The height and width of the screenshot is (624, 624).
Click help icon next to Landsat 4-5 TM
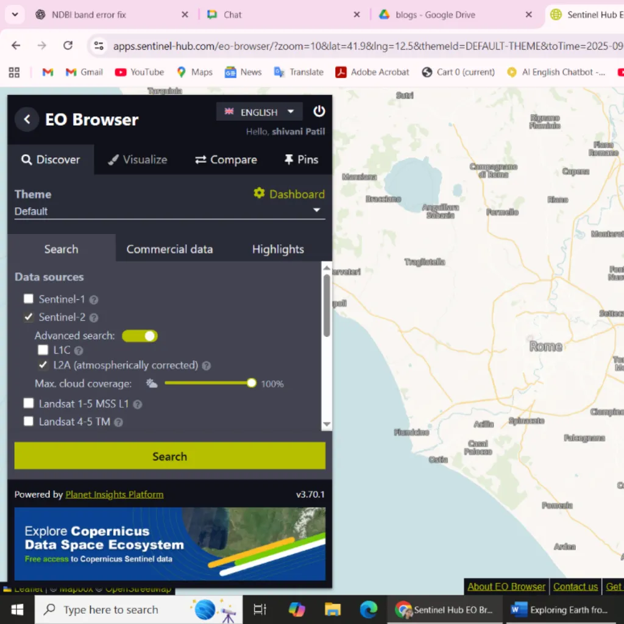119,422
